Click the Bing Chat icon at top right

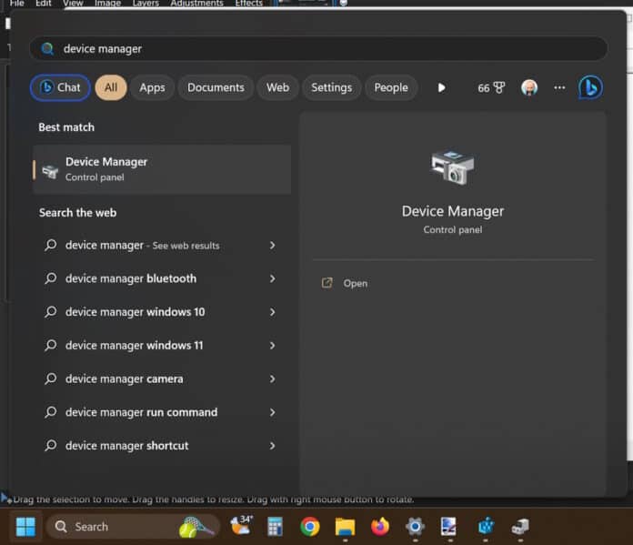tap(590, 87)
